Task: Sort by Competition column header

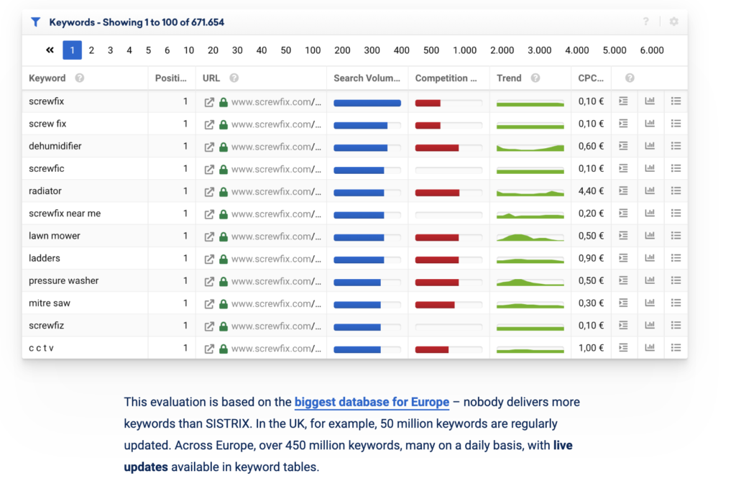Action: 446,78
